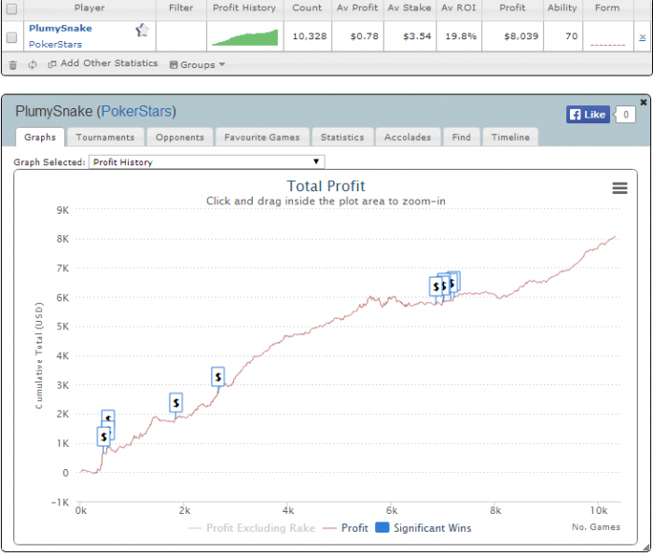Click leftmost significant win marker near 6K
Screen dimensions: 653x555
click(x=436, y=286)
